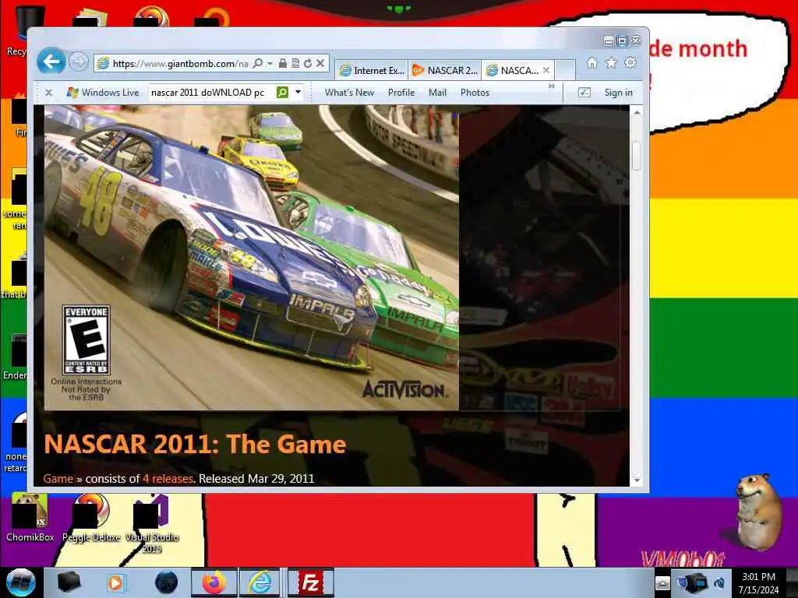The image size is (798, 598).
Task: Click Sign in on Windows Live toolbar
Action: [618, 93]
